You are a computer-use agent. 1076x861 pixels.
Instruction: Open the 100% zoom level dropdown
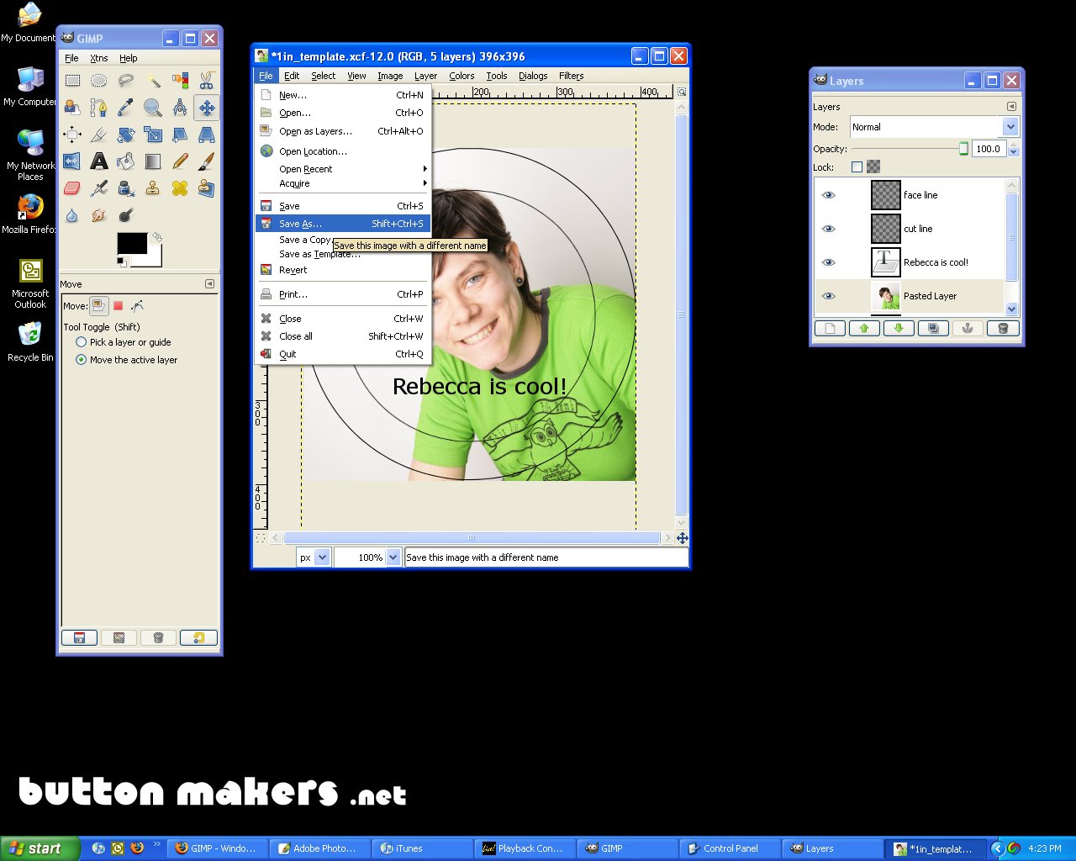tap(367, 557)
